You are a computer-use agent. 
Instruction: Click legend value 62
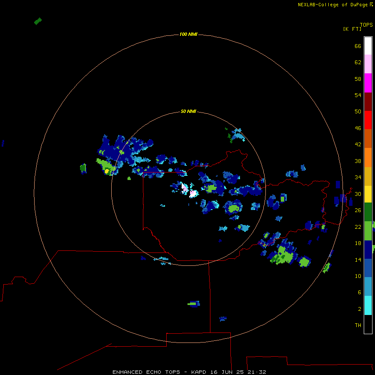point(358,62)
